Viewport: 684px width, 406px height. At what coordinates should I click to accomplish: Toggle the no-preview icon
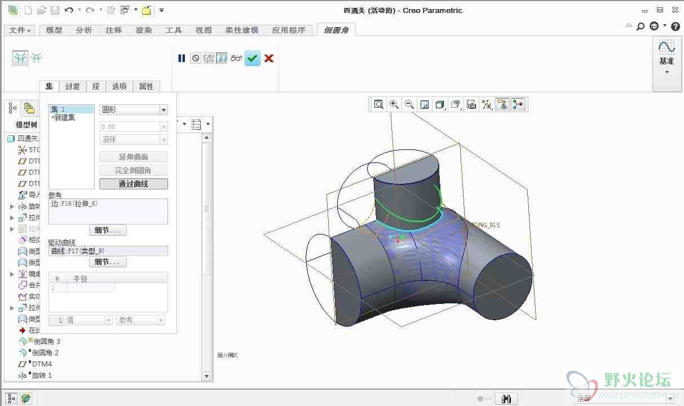tap(195, 58)
